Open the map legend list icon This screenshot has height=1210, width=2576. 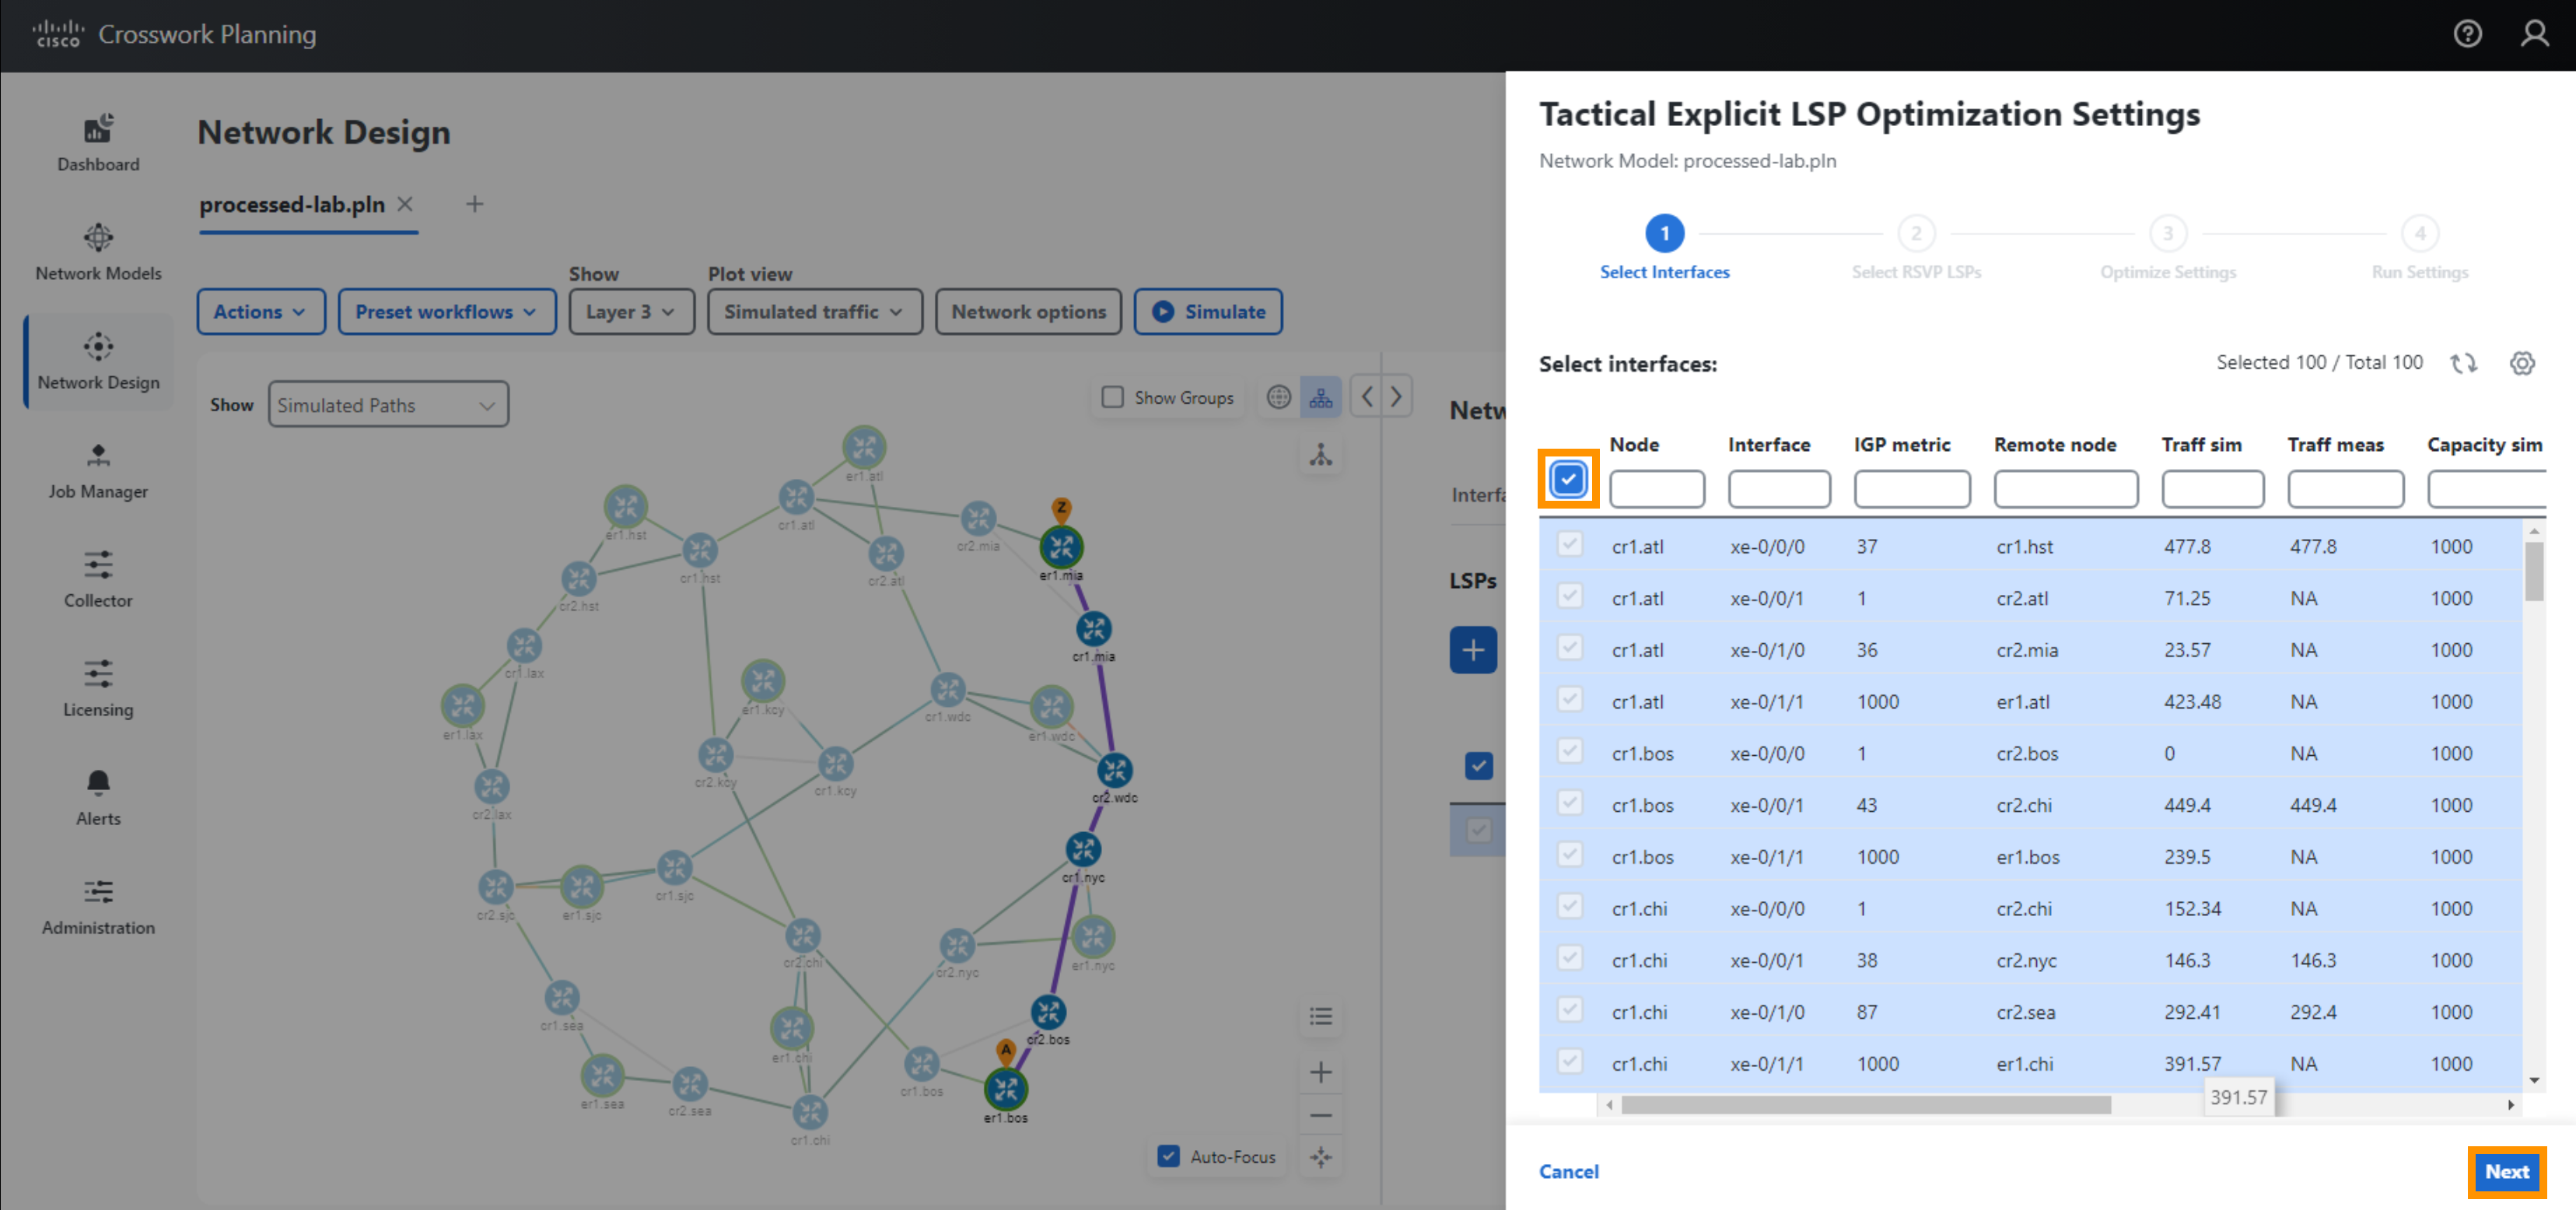click(x=1320, y=1016)
